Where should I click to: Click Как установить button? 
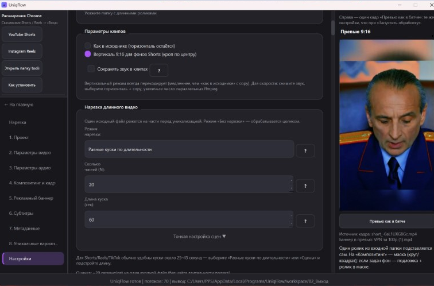click(22, 85)
